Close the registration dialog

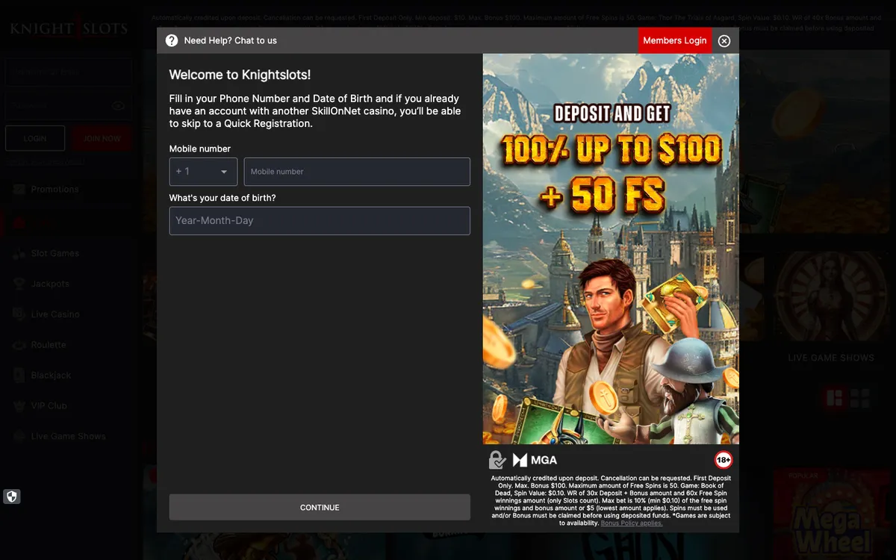click(x=724, y=41)
